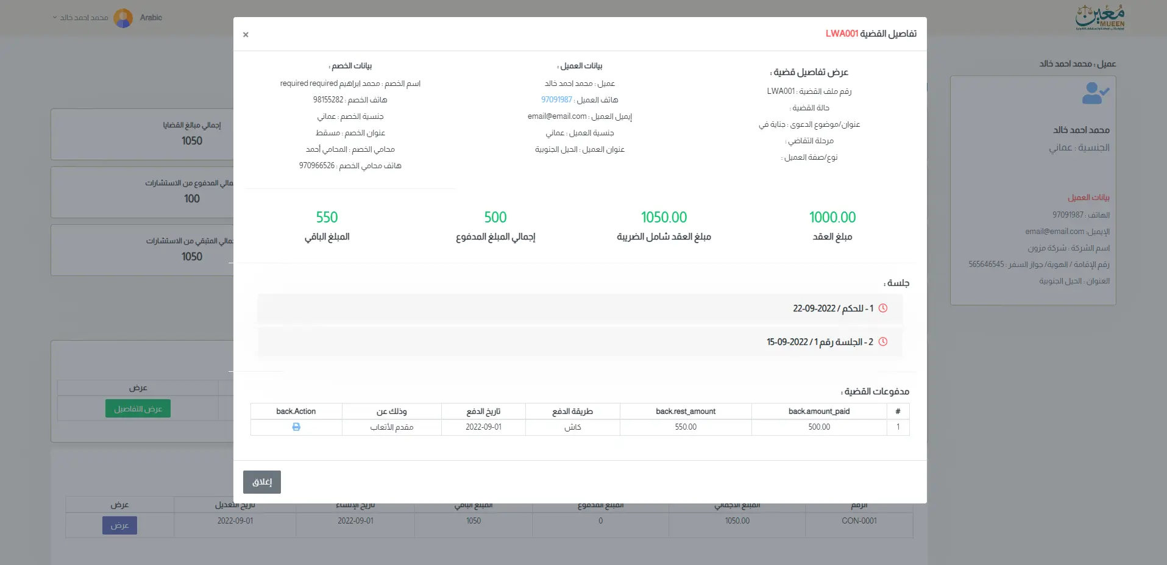
Task: Select the Arabic language option
Action: [151, 18]
